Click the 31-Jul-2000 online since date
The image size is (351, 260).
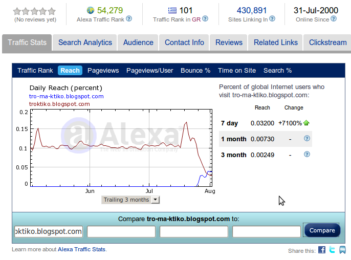tap(316, 10)
